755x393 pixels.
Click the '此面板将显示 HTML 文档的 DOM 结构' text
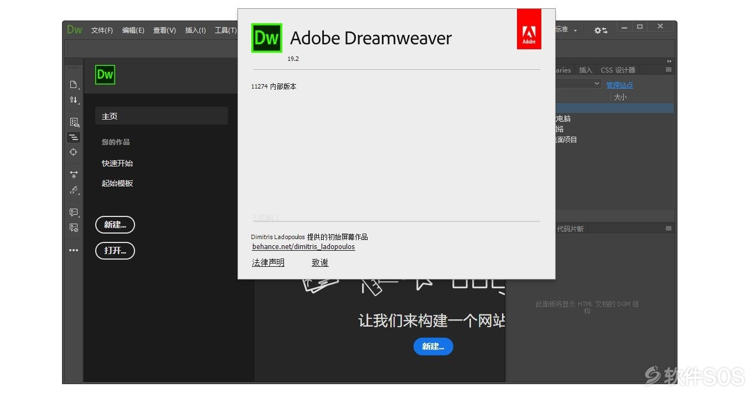587,308
